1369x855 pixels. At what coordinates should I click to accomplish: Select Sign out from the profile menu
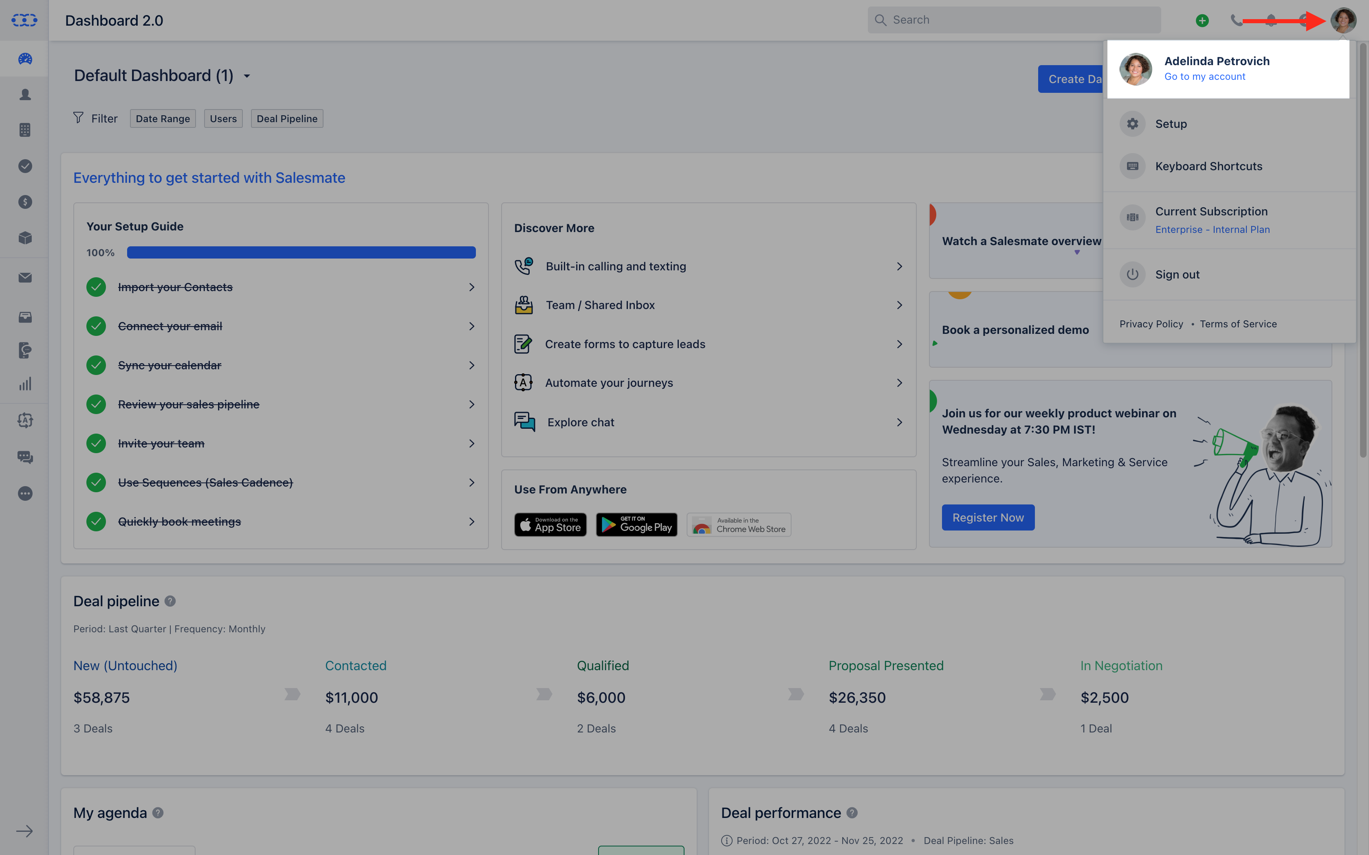(x=1229, y=274)
